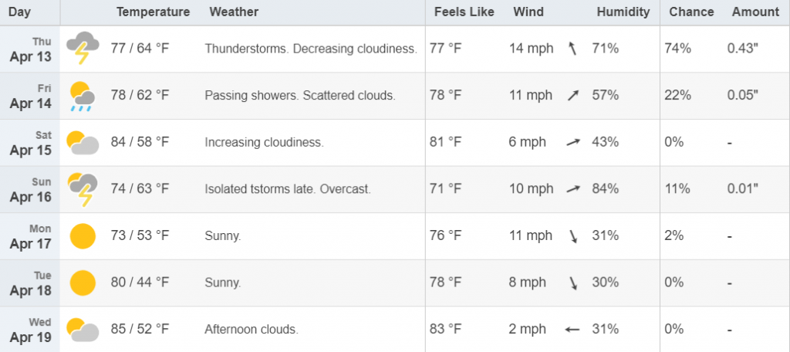Click the left-pointing wind arrow beside 2 mph

coord(572,330)
